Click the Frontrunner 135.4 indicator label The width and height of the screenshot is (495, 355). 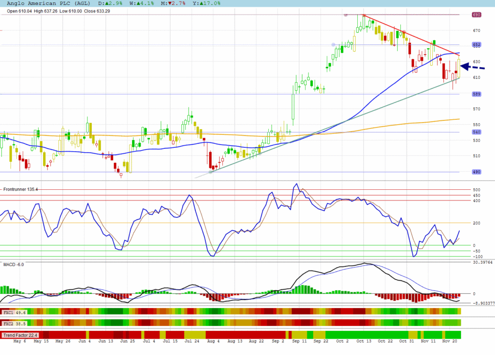point(20,189)
